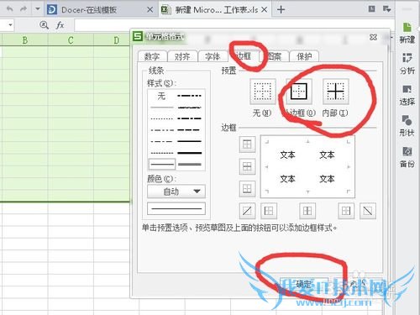
Task: Switch to the 字体 tab
Action: tap(213, 56)
